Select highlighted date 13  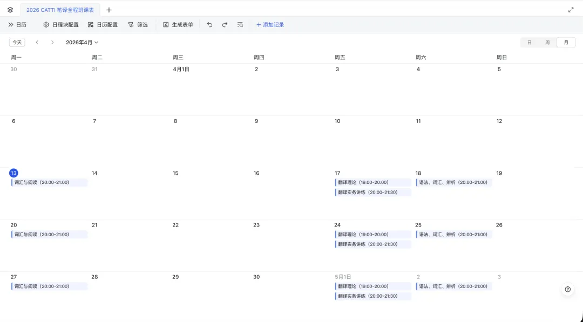[x=13, y=173]
